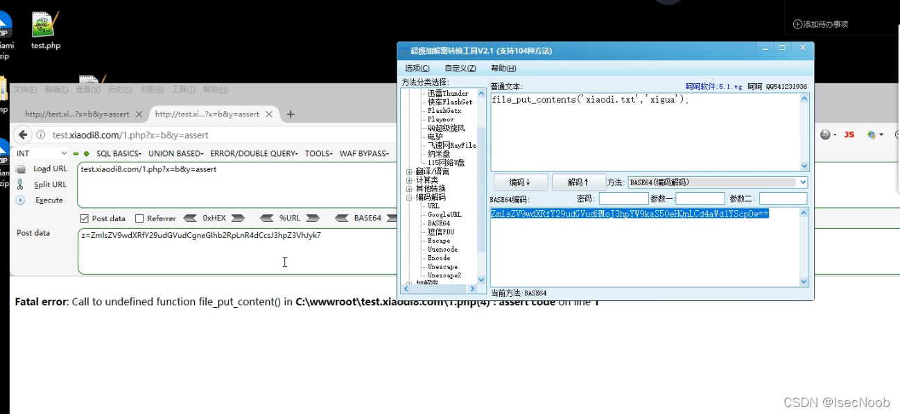Click the green minus HackBar icon
The image size is (900, 414).
coord(76,153)
